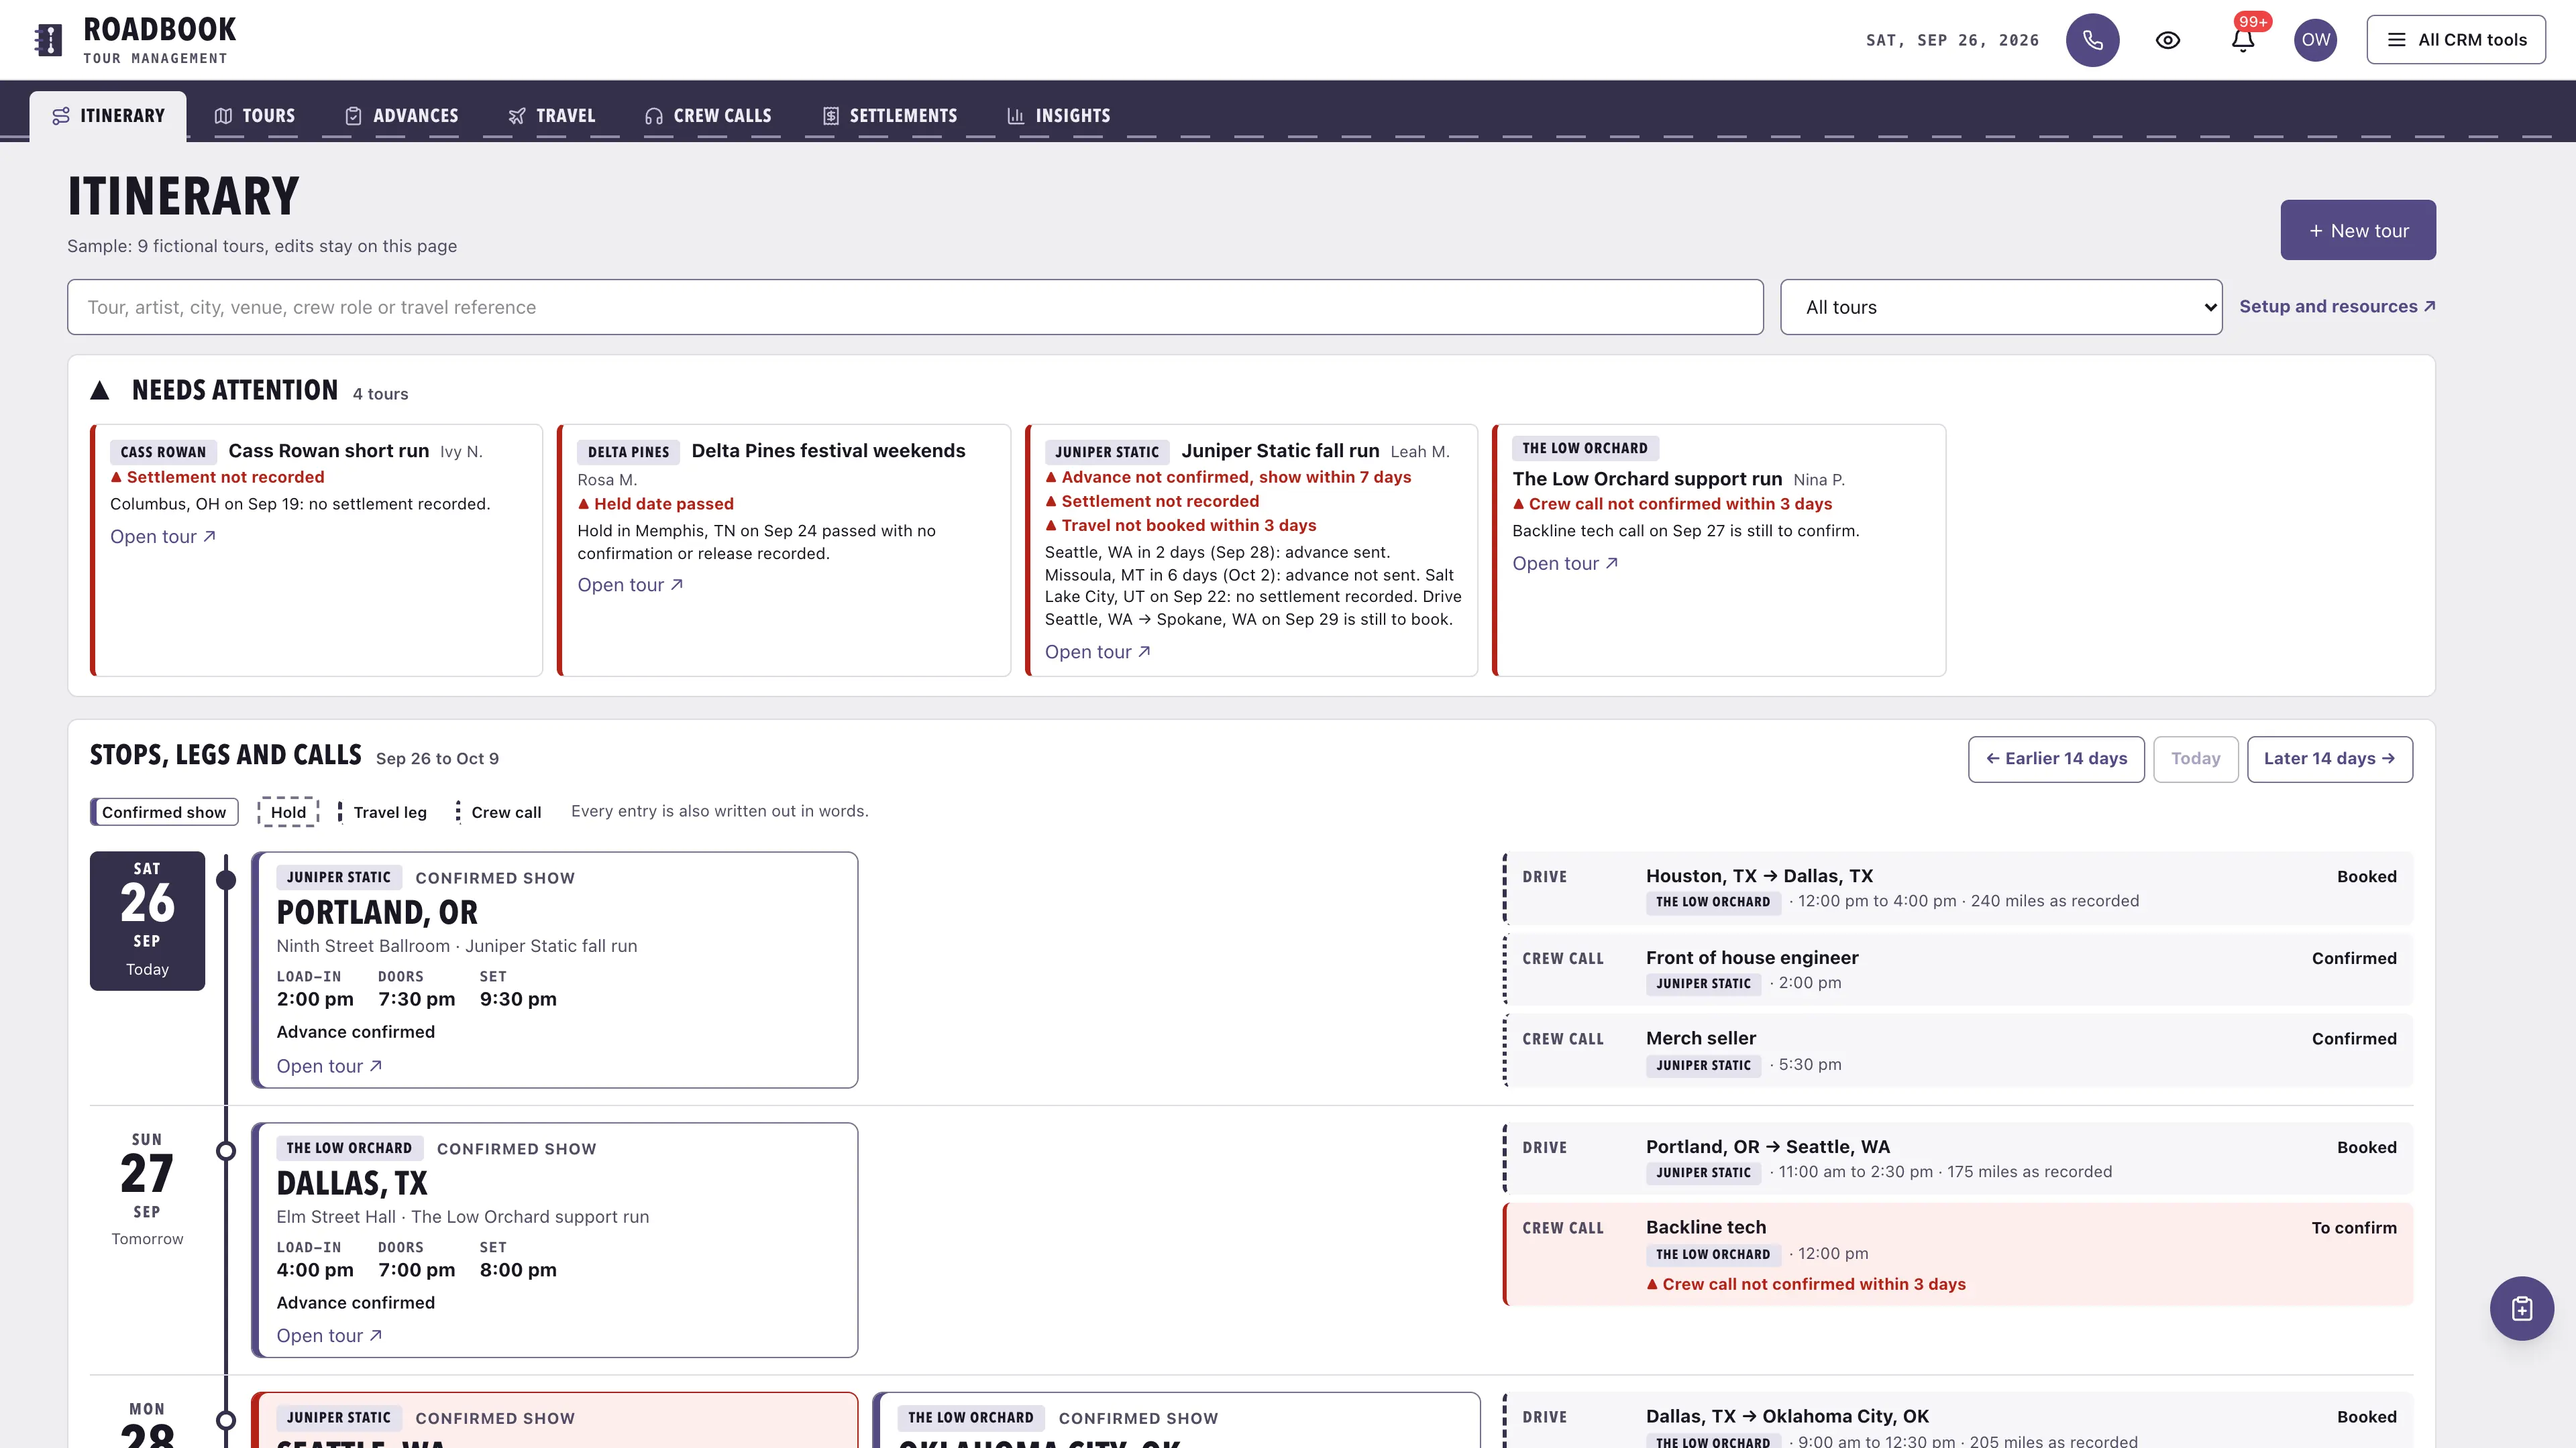This screenshot has width=2576, height=1448.
Task: Select the Sat 26 Sep today date marker
Action: 147,920
